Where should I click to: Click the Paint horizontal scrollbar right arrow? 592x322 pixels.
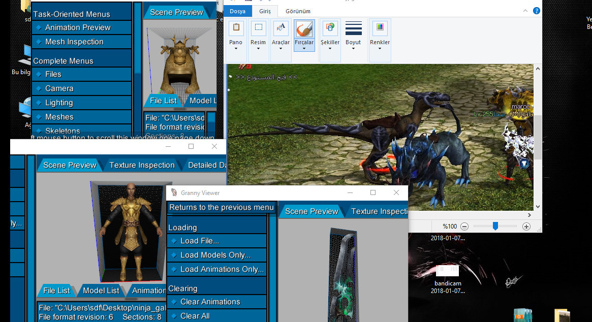tap(529, 215)
